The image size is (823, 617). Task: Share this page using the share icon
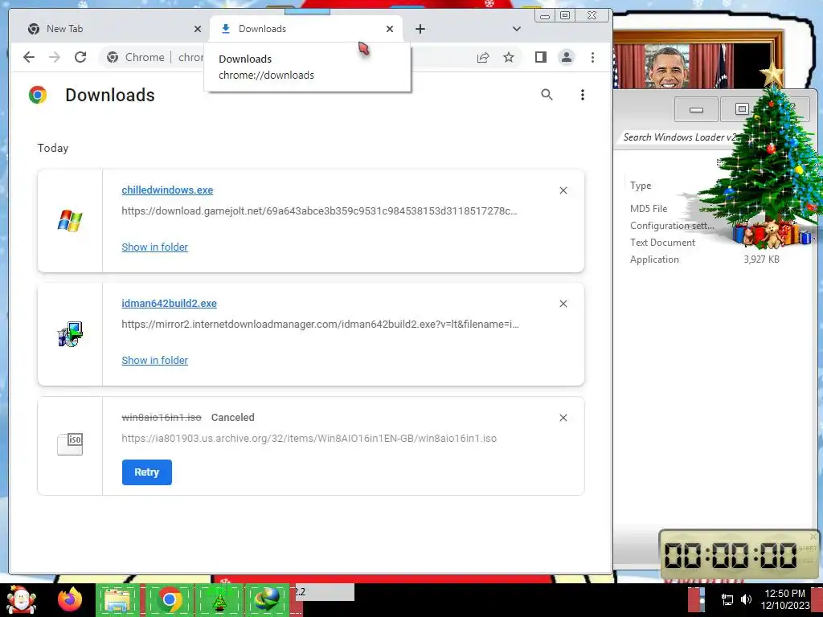[x=483, y=57]
